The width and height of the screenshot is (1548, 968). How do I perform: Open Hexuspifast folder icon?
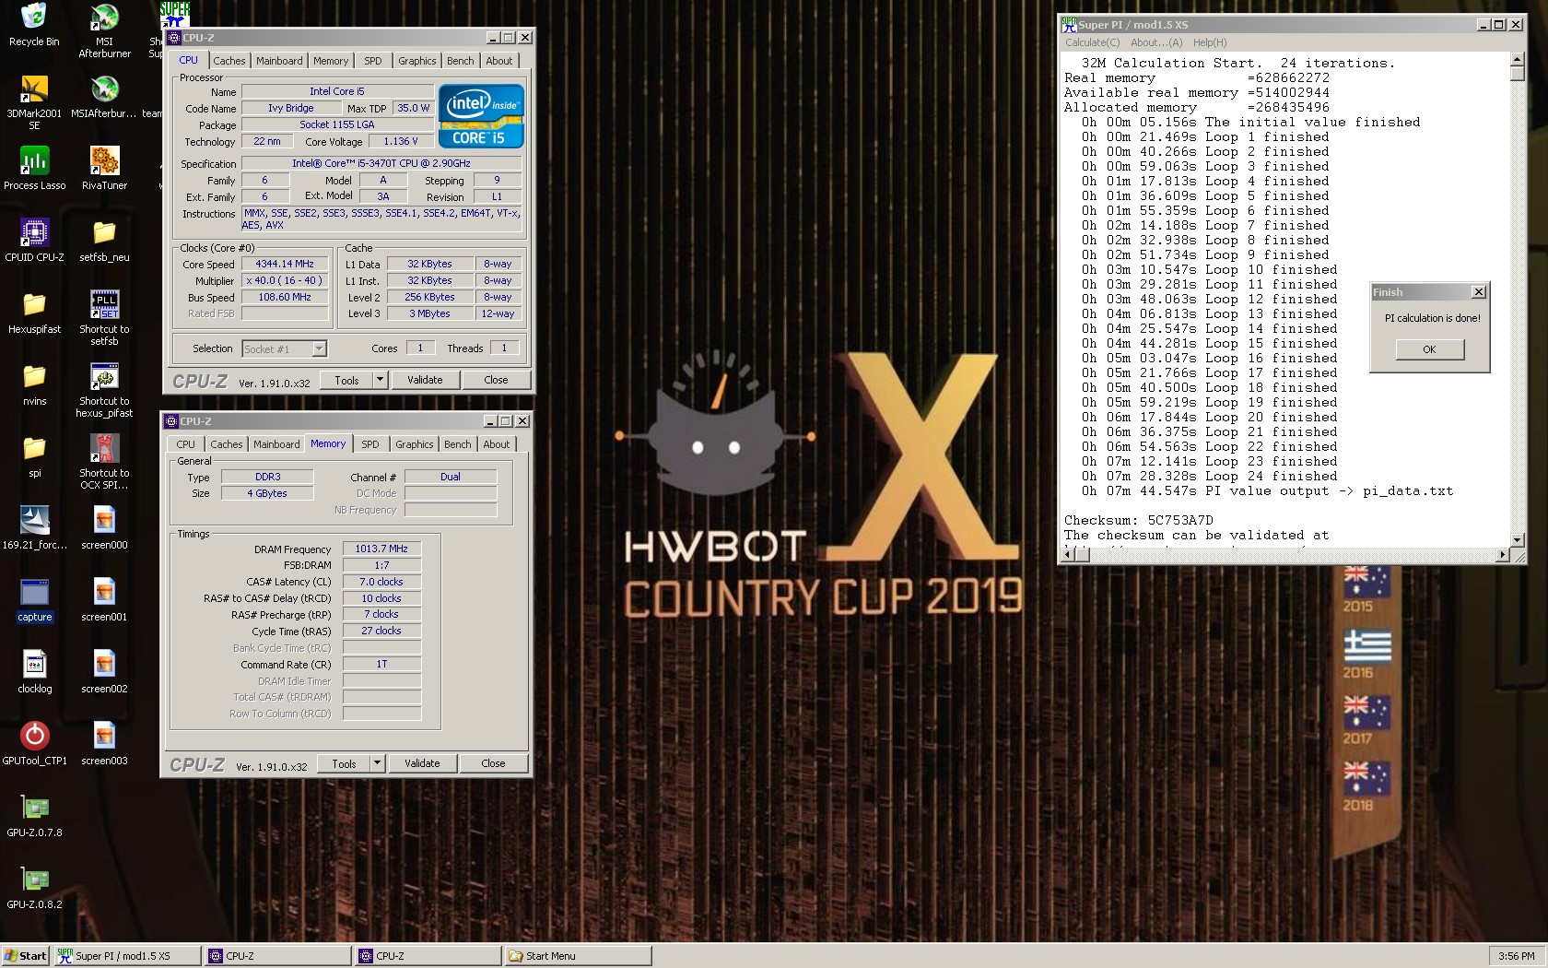click(34, 313)
